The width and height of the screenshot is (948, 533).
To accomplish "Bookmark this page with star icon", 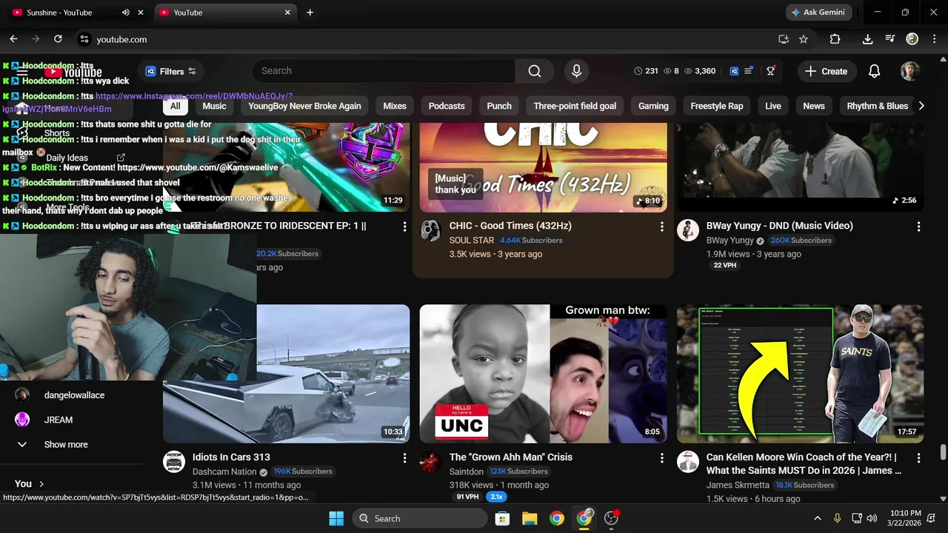I will click(804, 39).
